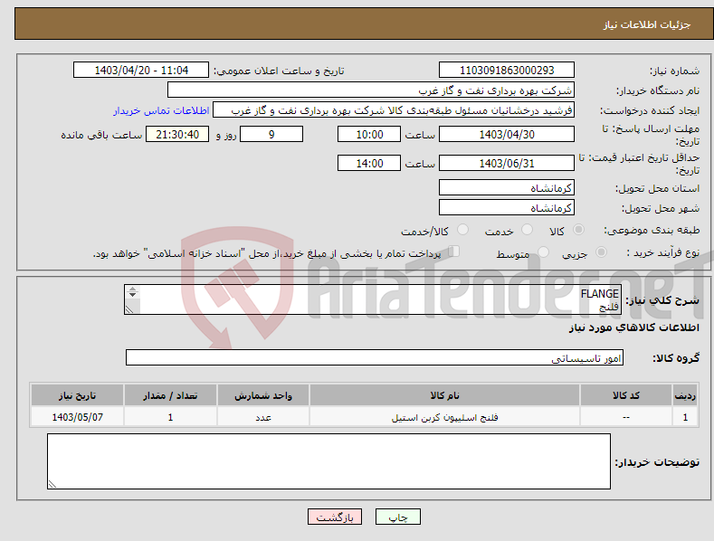Click the need date cell 1403/05/07
Screen dimensions: 714x541
click(78, 417)
